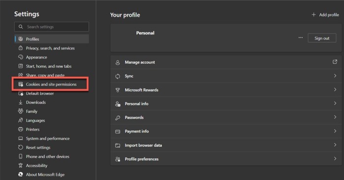This screenshot has height=180, width=344.
Task: Click Add profile button
Action: click(325, 15)
